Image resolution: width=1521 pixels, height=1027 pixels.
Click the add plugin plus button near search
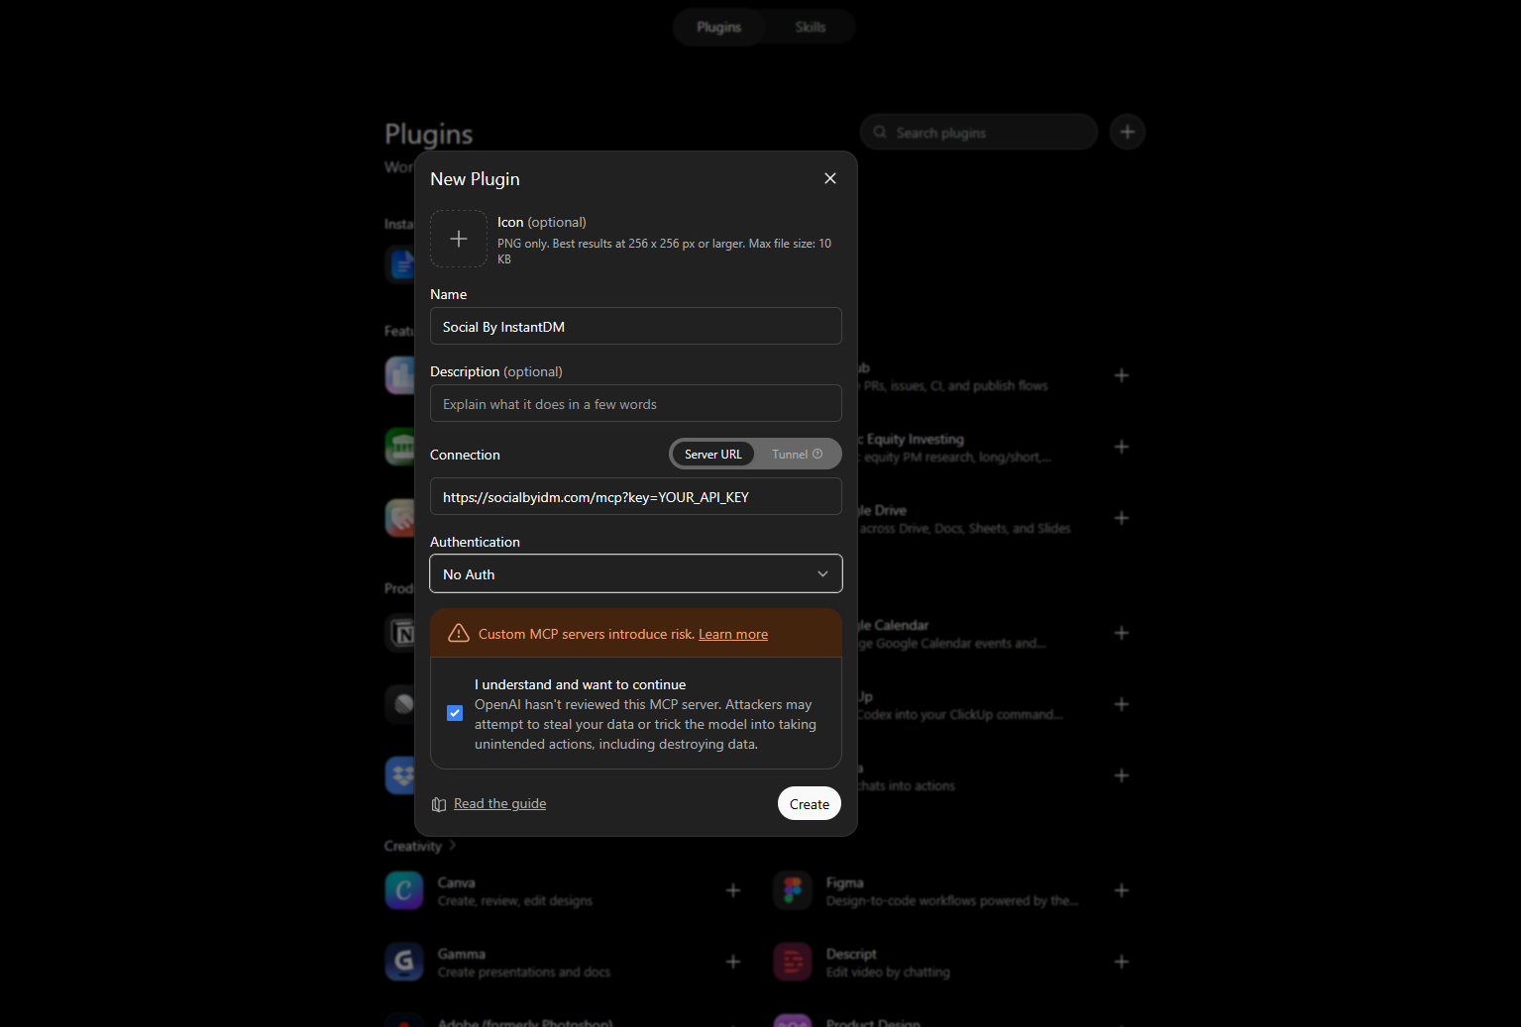pos(1128,132)
